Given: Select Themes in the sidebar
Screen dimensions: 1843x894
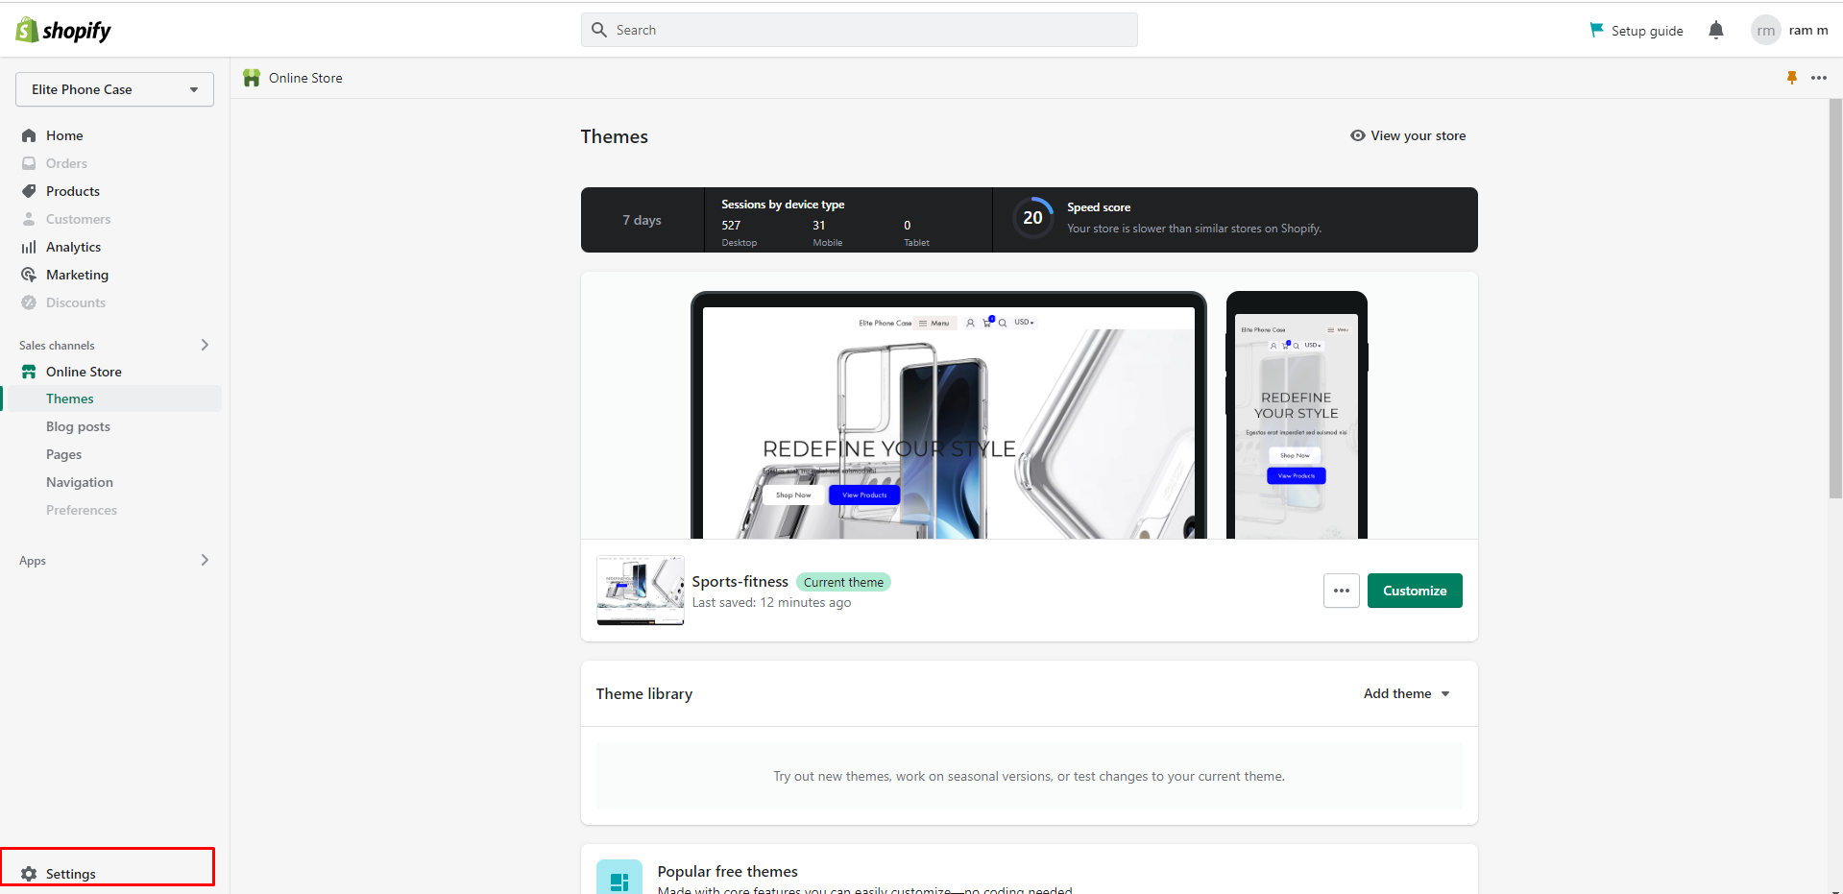Looking at the screenshot, I should pos(70,399).
